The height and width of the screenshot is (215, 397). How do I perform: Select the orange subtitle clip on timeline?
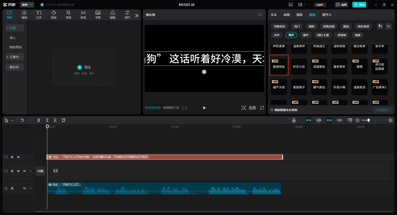coord(165,157)
